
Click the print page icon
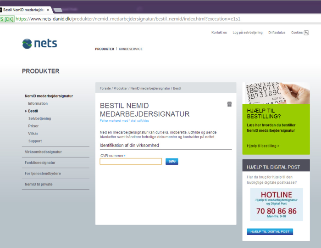click(229, 104)
